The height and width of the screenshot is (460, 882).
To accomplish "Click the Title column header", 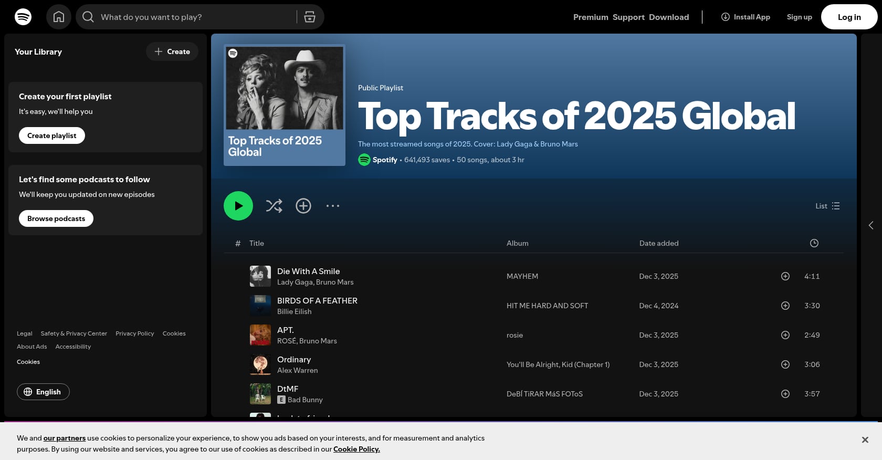I will (257, 243).
